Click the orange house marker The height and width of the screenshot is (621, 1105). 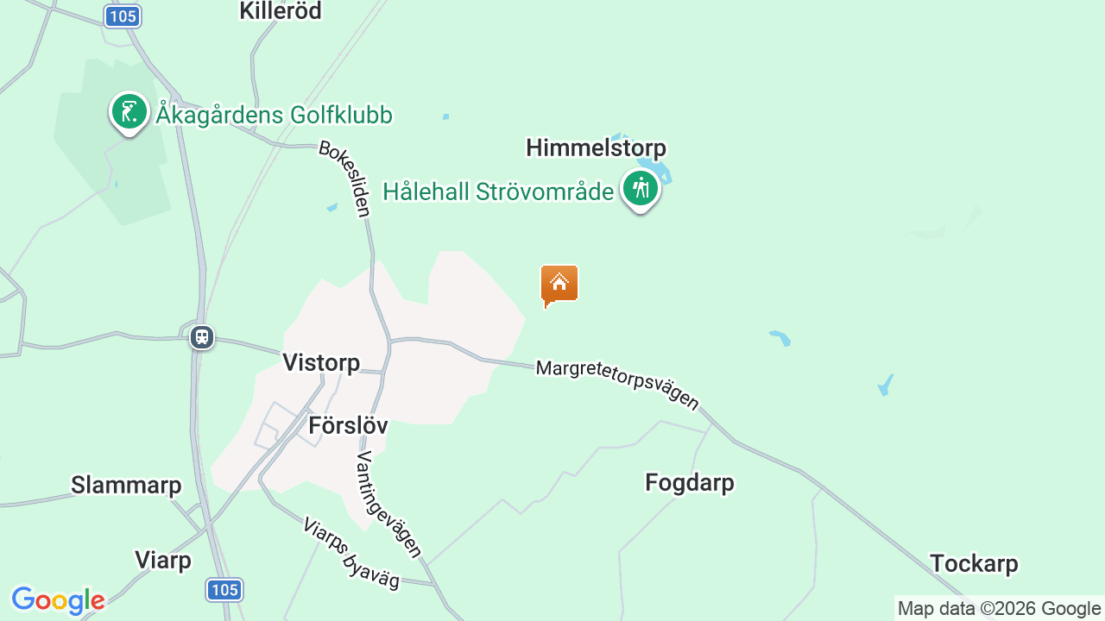[559, 285]
